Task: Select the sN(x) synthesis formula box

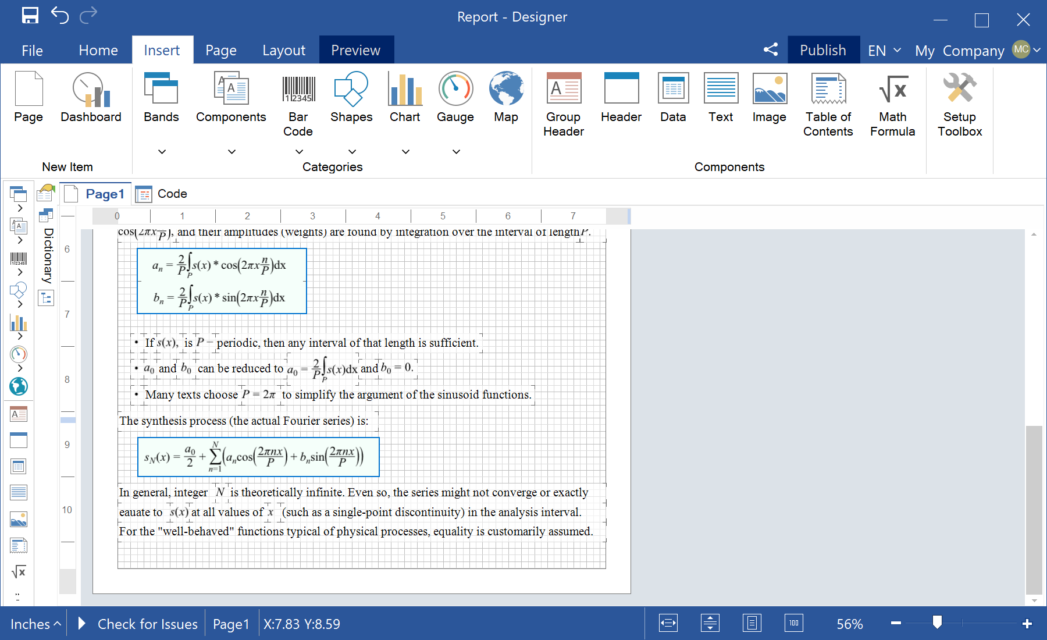Action: (x=258, y=457)
